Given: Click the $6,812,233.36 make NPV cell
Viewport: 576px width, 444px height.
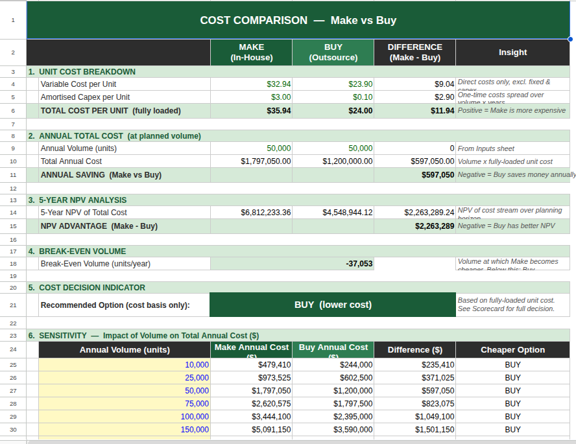Looking at the screenshot, I should [251, 213].
